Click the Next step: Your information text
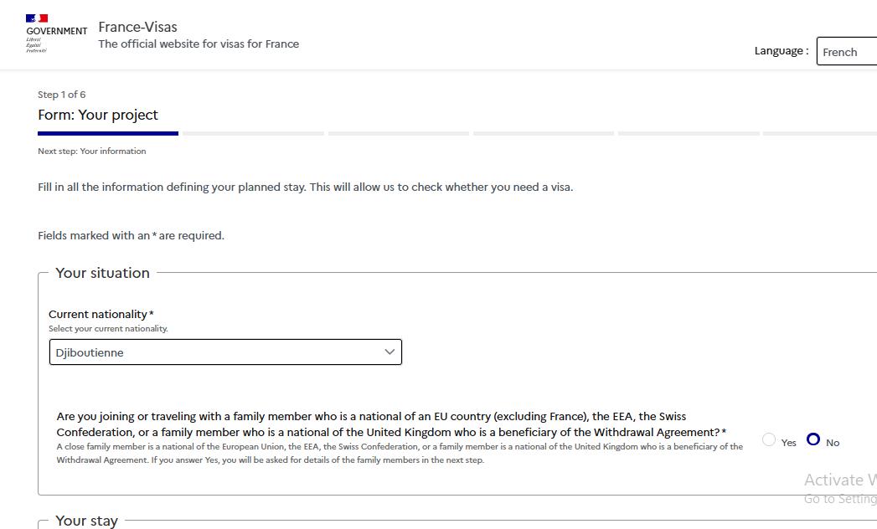The image size is (877, 529). (x=92, y=152)
